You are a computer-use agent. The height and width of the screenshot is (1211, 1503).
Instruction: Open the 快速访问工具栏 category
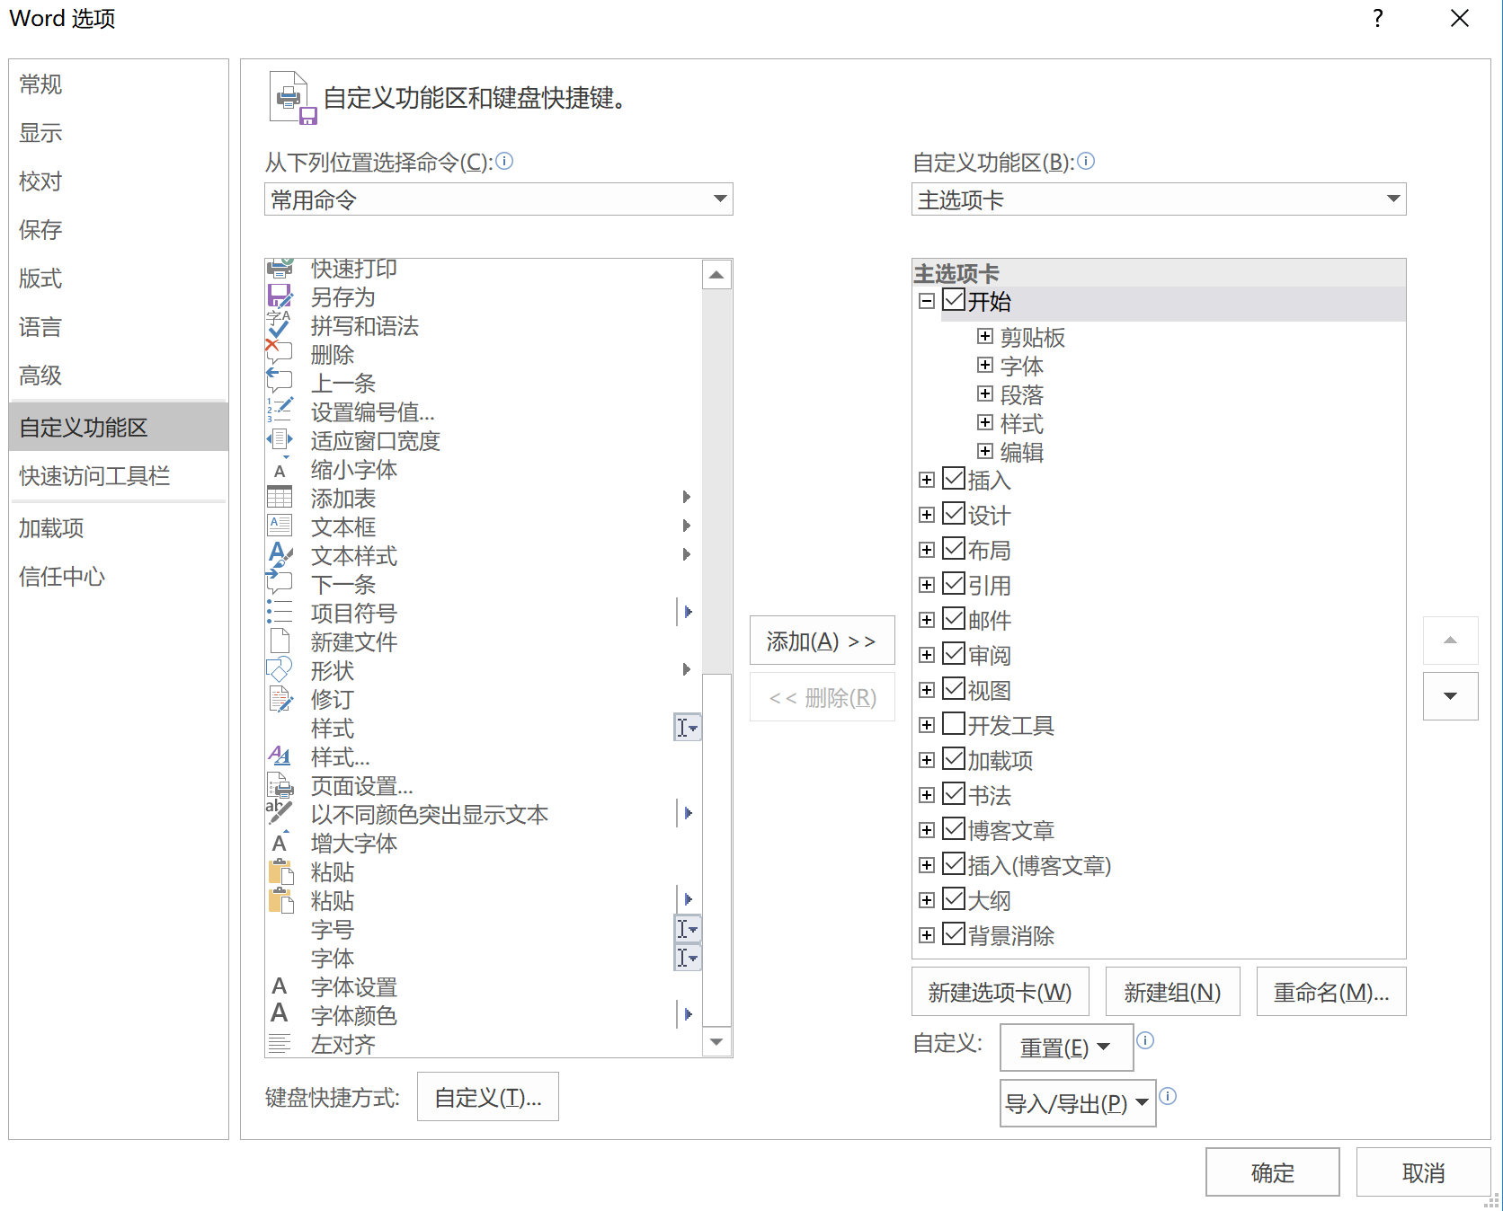[x=119, y=476]
